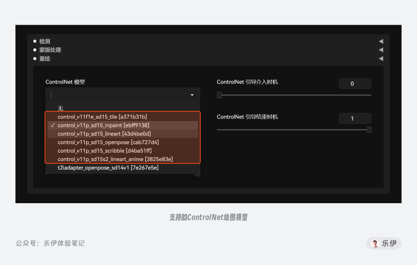Click the 公众号：乐伊体验笔记 footer text
Viewport: 417px width, 265px height.
[50, 243]
